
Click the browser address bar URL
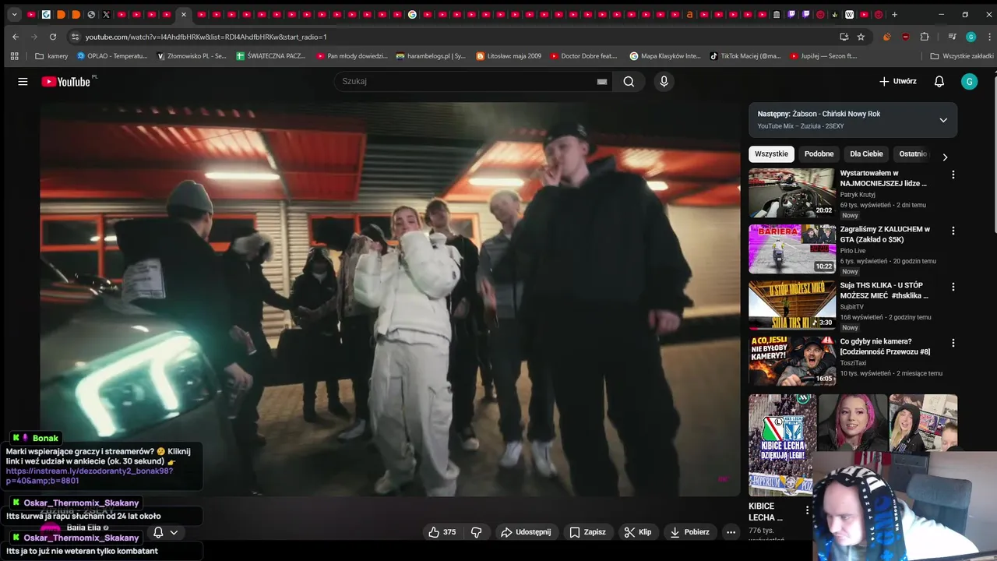[x=206, y=37]
